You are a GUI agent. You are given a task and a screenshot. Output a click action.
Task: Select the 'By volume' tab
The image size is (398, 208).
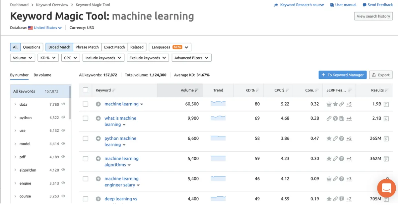[42, 75]
